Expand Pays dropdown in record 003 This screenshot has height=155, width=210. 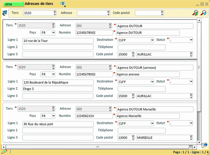coord(53,116)
